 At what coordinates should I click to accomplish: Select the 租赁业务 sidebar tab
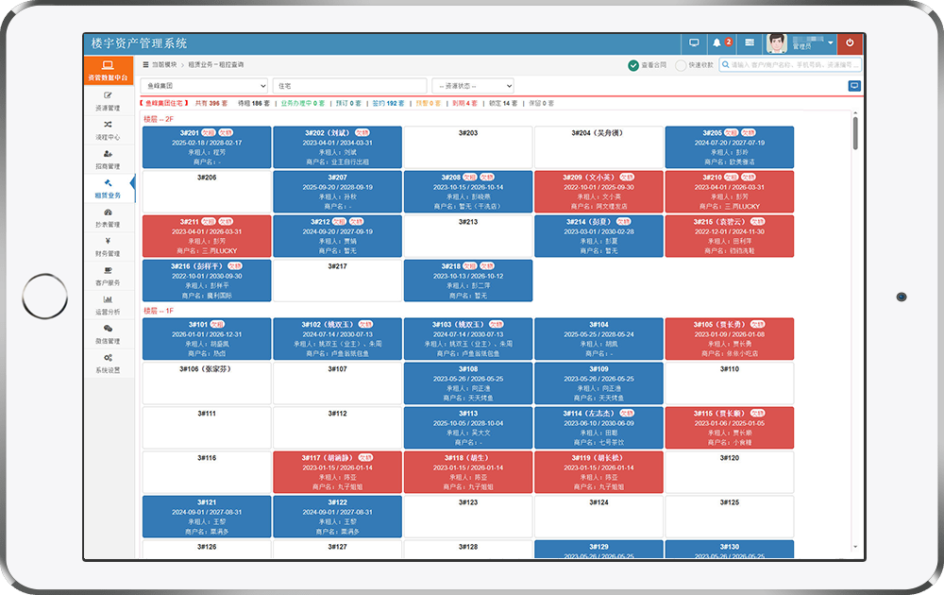click(108, 189)
